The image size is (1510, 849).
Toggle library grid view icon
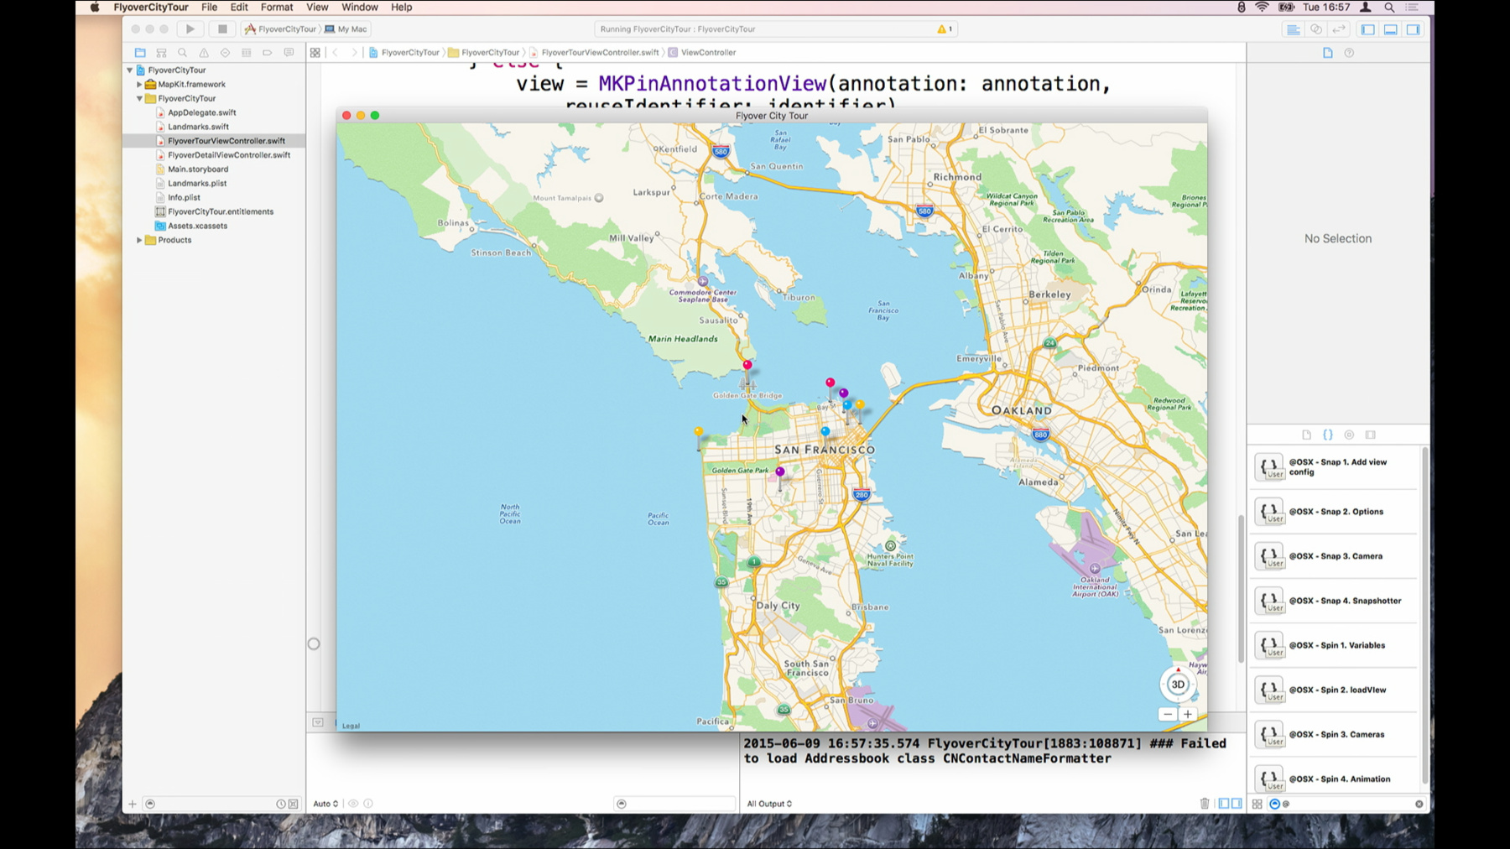[1257, 804]
